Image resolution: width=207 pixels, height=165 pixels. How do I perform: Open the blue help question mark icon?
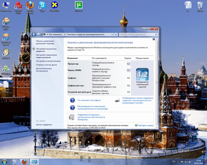(154, 39)
